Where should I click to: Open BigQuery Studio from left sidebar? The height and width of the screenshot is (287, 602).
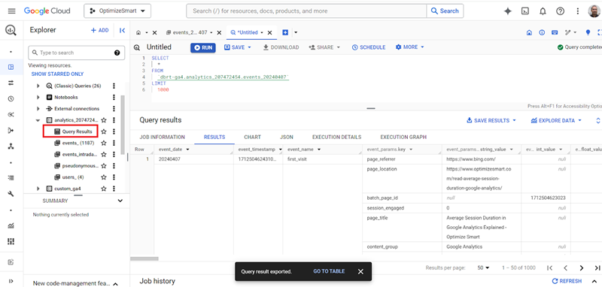[11, 67]
